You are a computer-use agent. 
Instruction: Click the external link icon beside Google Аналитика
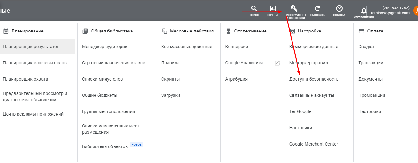(277, 63)
